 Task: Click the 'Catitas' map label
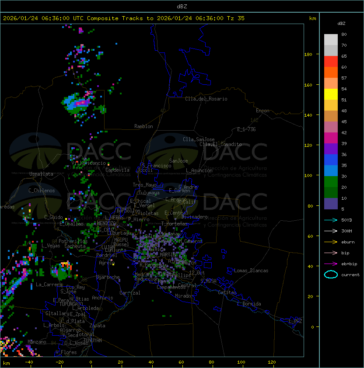pos(227,292)
